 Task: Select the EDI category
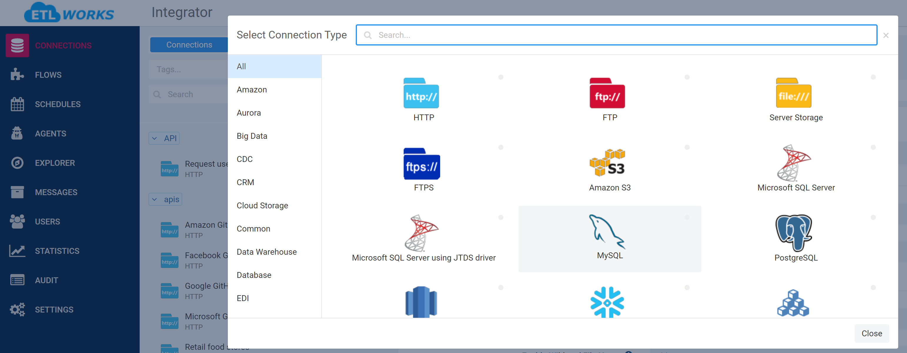[275, 298]
